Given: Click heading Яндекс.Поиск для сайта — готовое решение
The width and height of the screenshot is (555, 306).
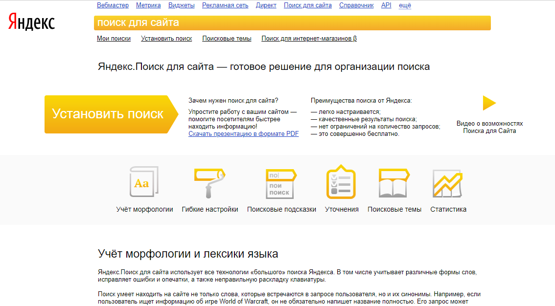Looking at the screenshot, I should tap(264, 66).
